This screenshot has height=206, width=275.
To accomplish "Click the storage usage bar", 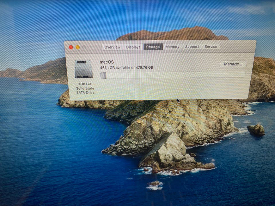I will click(x=172, y=75).
